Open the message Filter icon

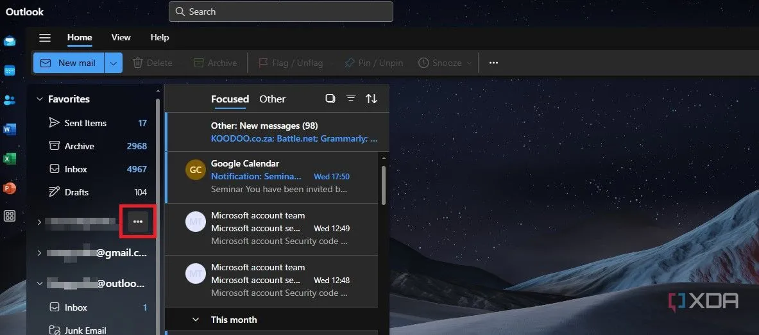pyautogui.click(x=351, y=99)
